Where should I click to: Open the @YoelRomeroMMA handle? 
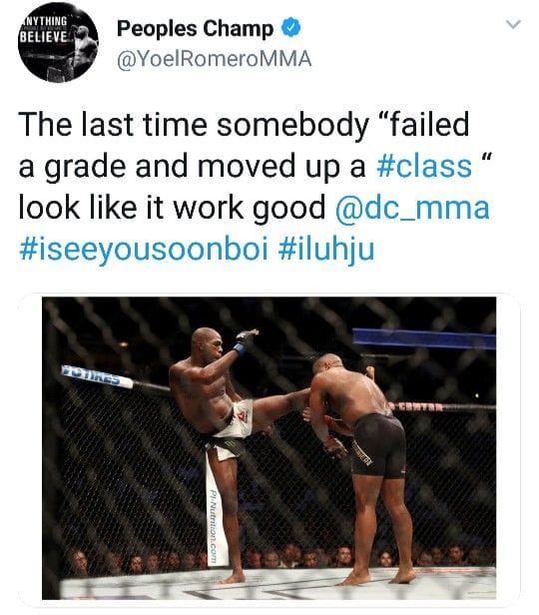[x=214, y=59]
